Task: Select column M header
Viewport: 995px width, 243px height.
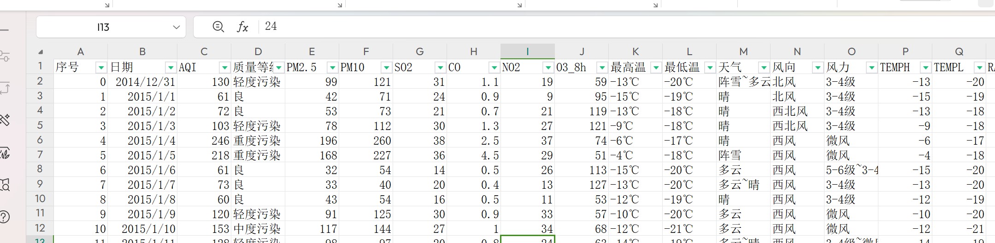Action: click(743, 52)
